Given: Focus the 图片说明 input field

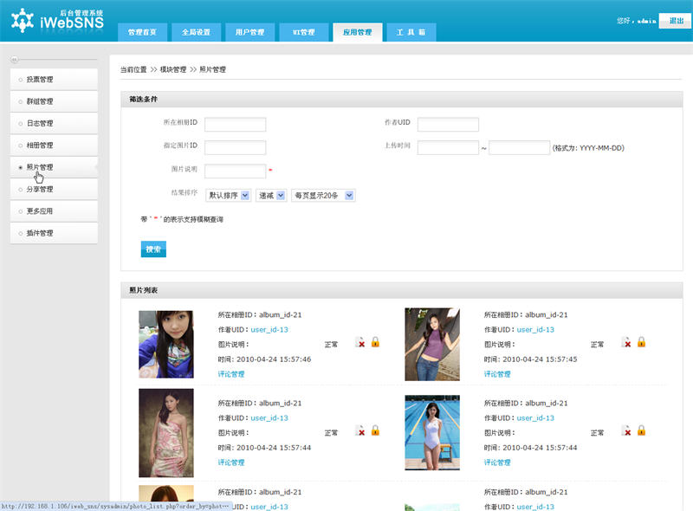Looking at the screenshot, I should pos(235,171).
